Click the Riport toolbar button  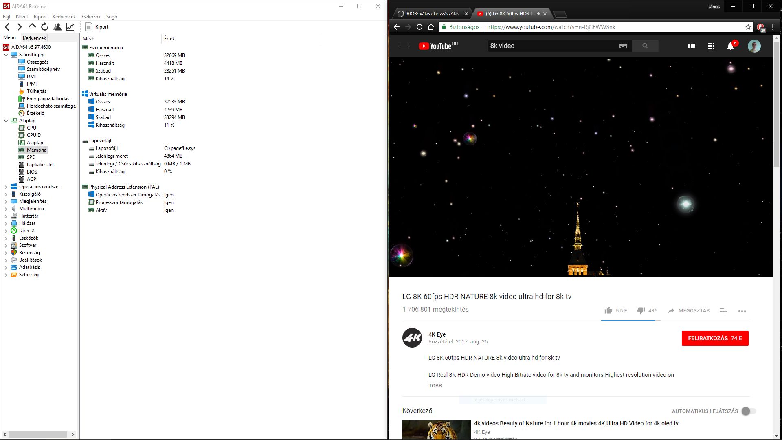click(x=97, y=27)
